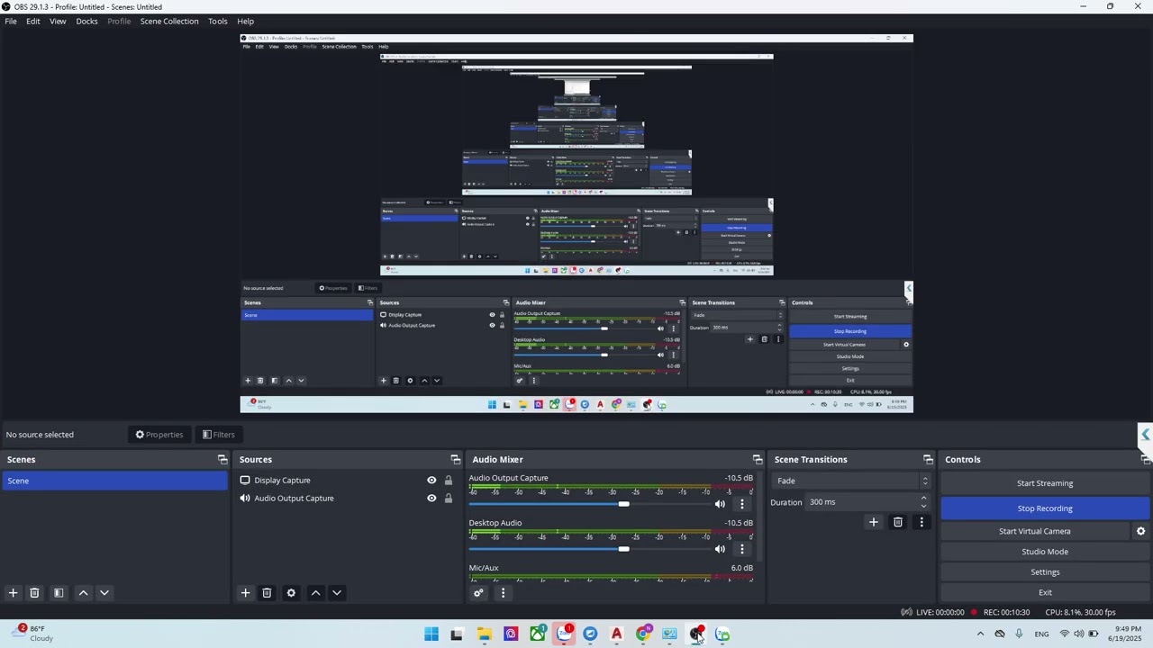Move the source up in the Sources list

tap(315, 593)
